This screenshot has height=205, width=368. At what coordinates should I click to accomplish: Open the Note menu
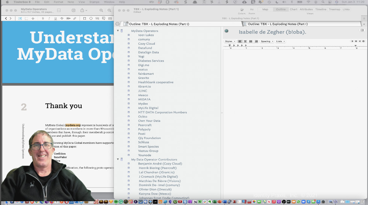click(71, 2)
